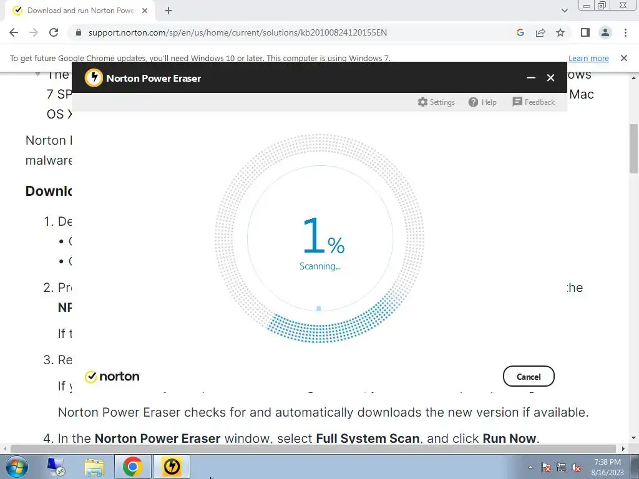This screenshot has height=479, width=639.
Task: Share this page icon
Action: (540, 32)
